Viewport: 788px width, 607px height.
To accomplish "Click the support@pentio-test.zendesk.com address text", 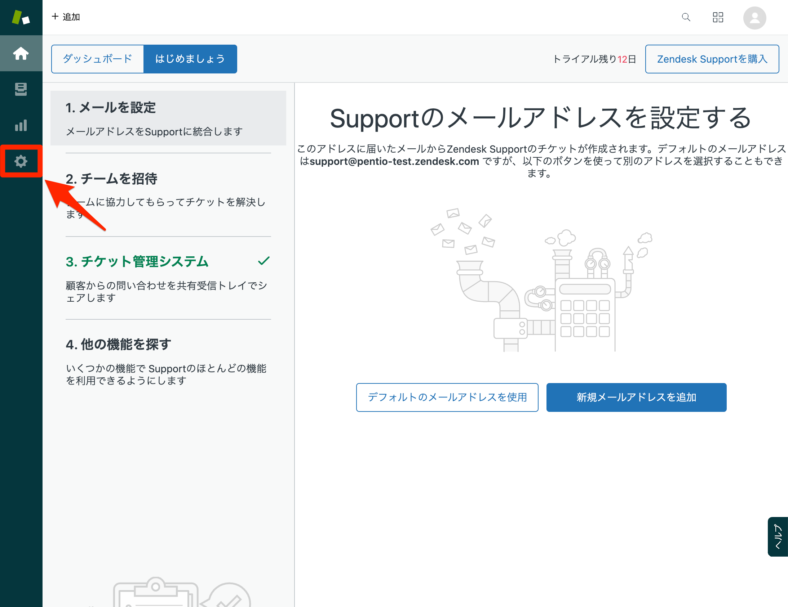I will [x=394, y=161].
